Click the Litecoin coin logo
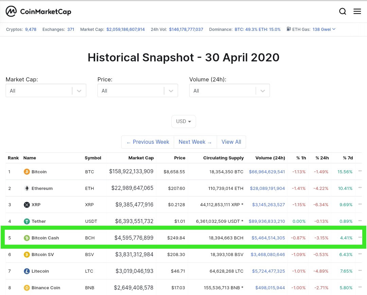The image size is (367, 295). pos(27,271)
